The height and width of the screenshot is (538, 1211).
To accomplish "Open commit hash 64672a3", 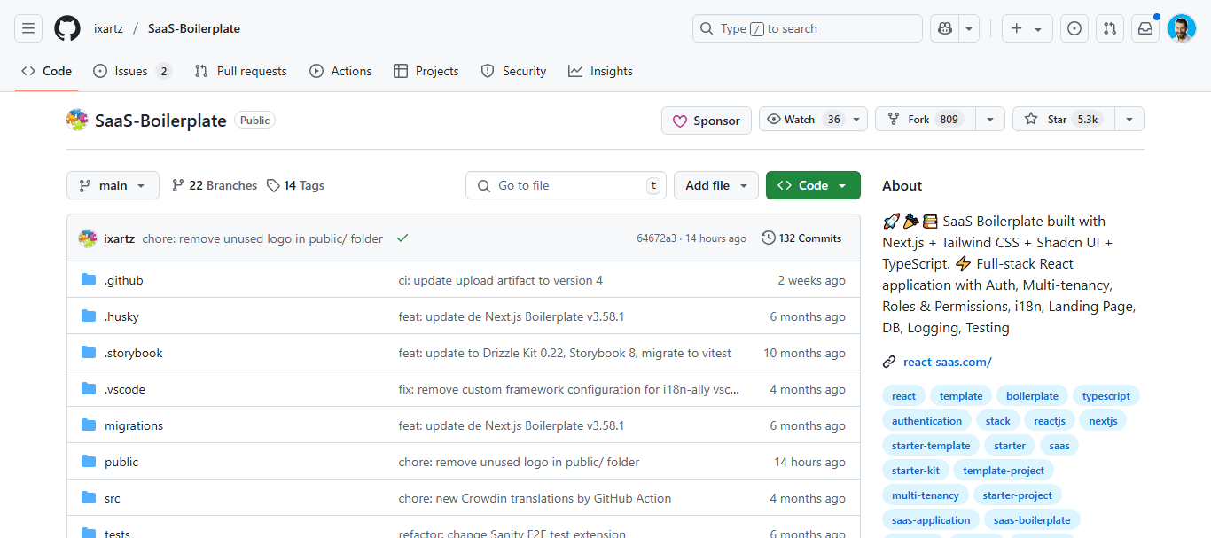I will point(656,238).
